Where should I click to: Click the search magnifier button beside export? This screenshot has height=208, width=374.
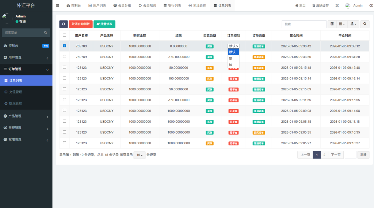(365, 24)
